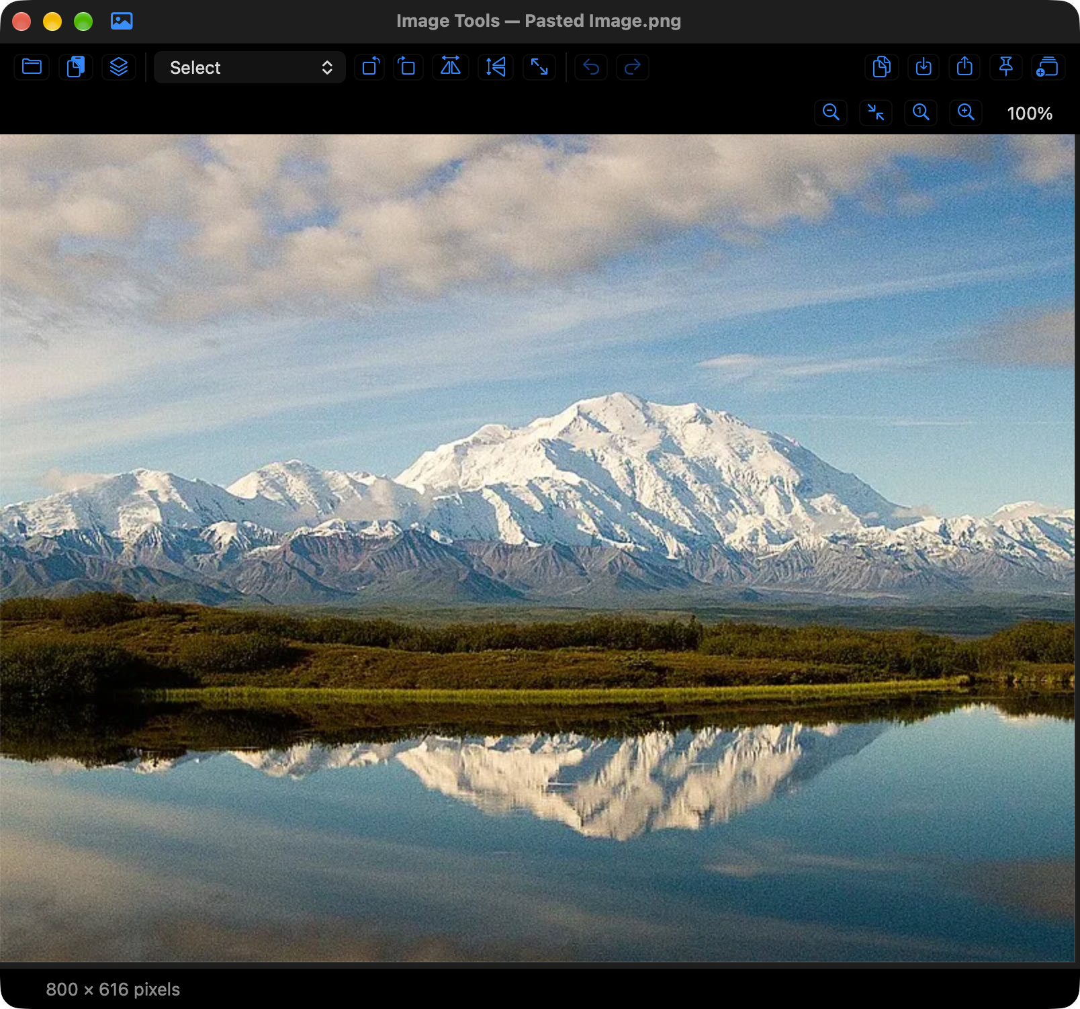Click the window title Image Tools — Pasted Image.png

click(x=539, y=21)
